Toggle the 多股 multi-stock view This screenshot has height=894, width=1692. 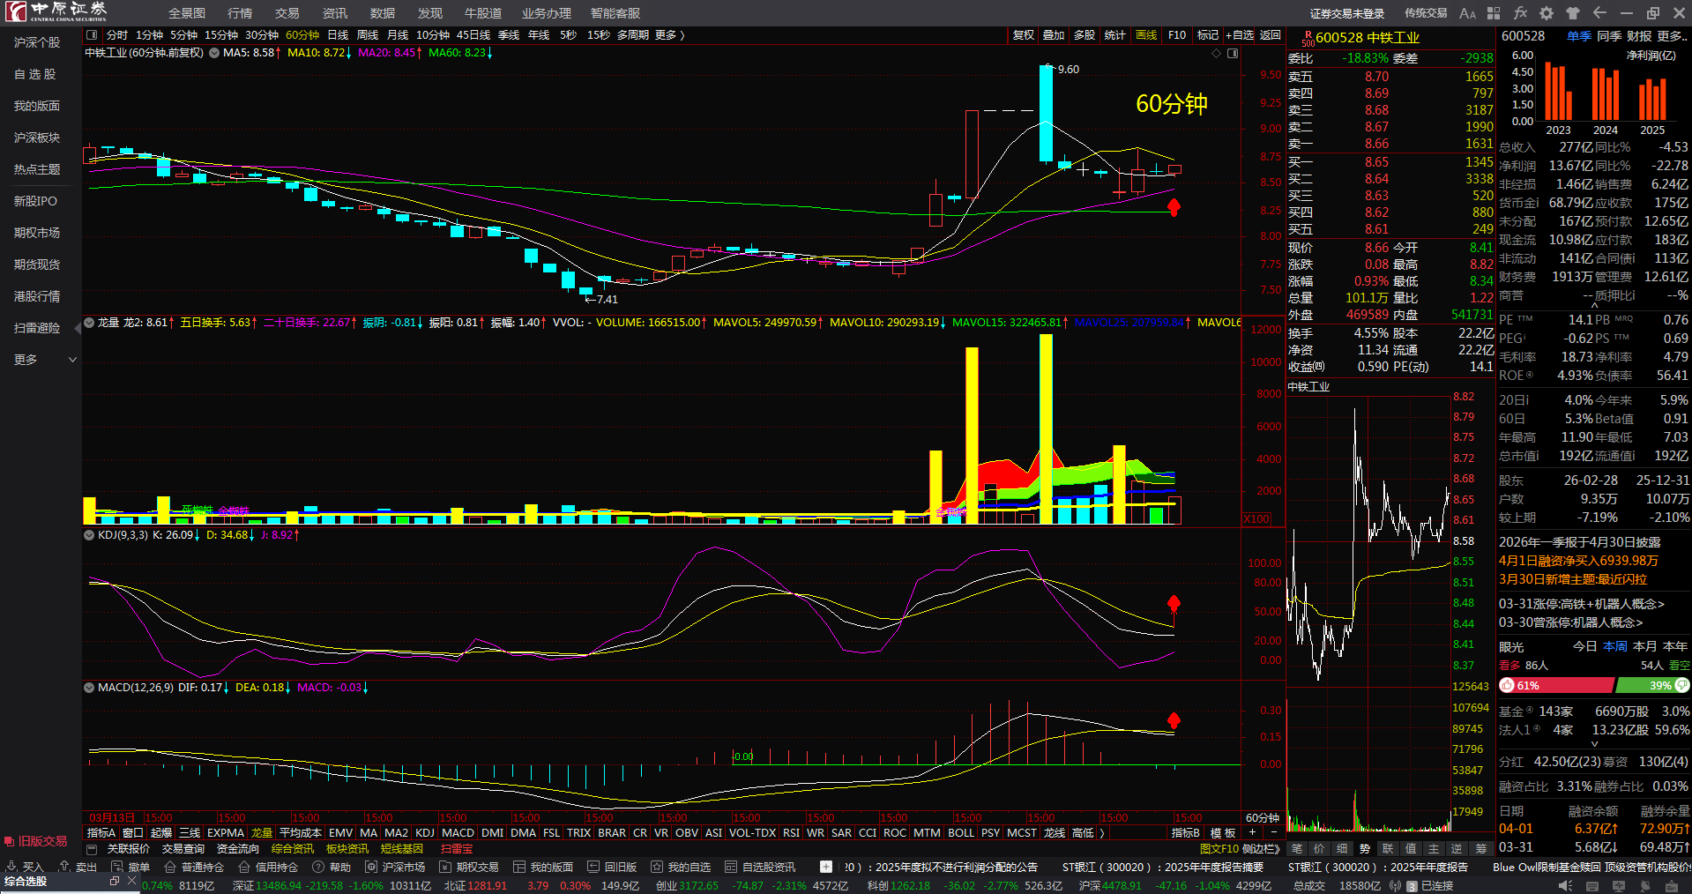[1085, 35]
